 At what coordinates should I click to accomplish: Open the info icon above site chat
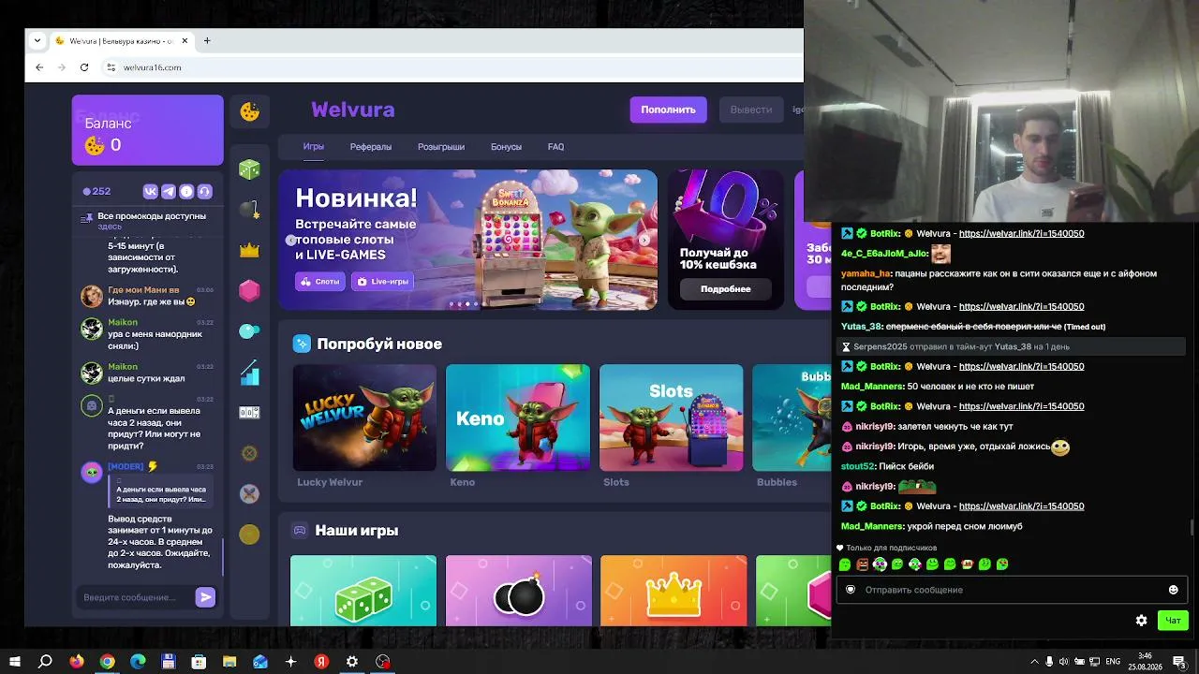coord(186,191)
